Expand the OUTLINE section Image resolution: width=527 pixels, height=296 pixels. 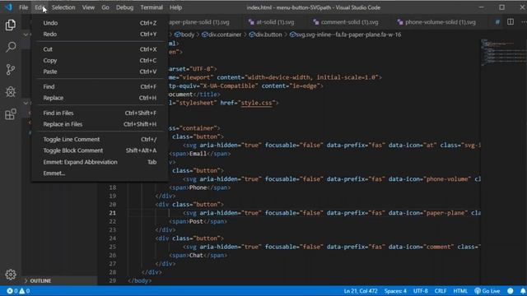(x=40, y=281)
